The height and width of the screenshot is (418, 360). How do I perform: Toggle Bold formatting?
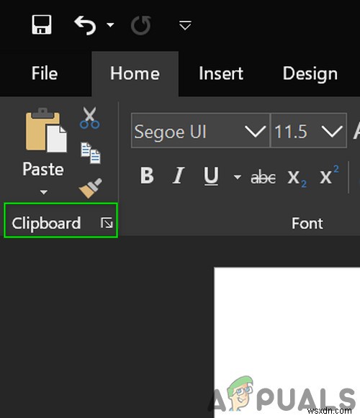pos(147,176)
